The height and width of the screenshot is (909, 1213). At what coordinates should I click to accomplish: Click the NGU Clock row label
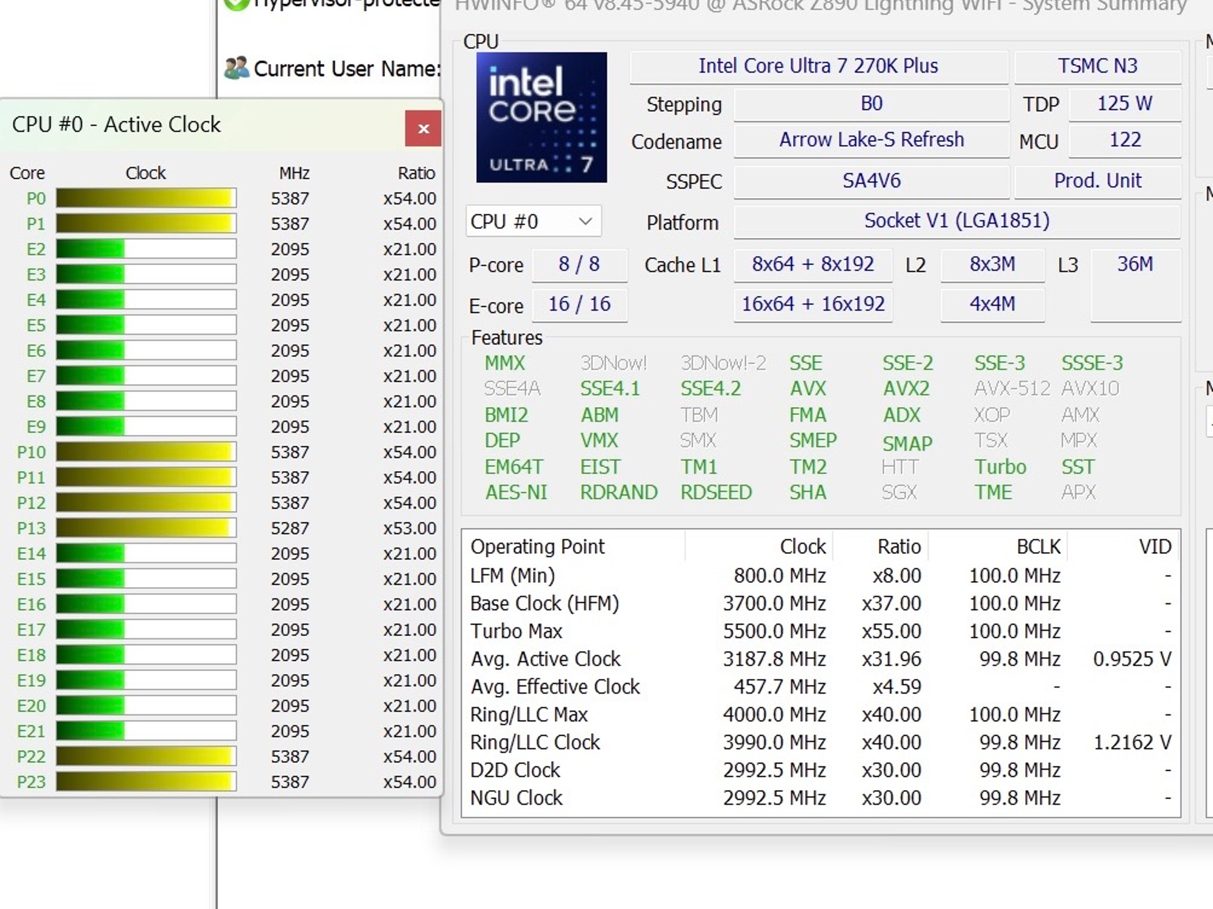pyautogui.click(x=516, y=798)
